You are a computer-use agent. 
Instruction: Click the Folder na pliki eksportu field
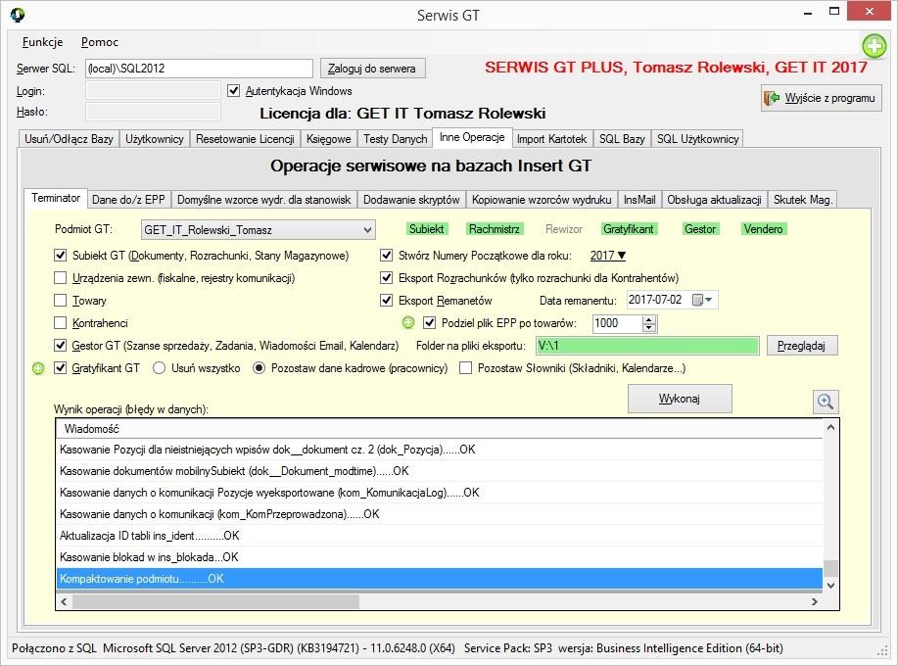click(647, 346)
